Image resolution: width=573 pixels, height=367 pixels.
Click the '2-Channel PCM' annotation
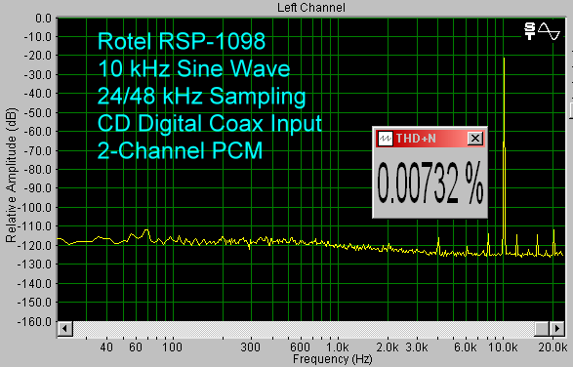tap(180, 150)
